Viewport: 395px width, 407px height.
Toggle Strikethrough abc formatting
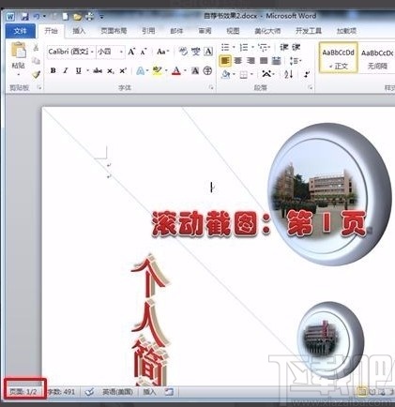[x=98, y=71]
